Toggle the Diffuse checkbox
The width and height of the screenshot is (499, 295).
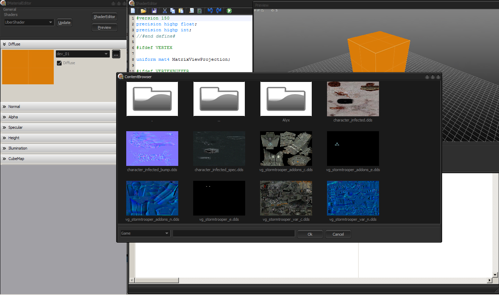tap(59, 63)
